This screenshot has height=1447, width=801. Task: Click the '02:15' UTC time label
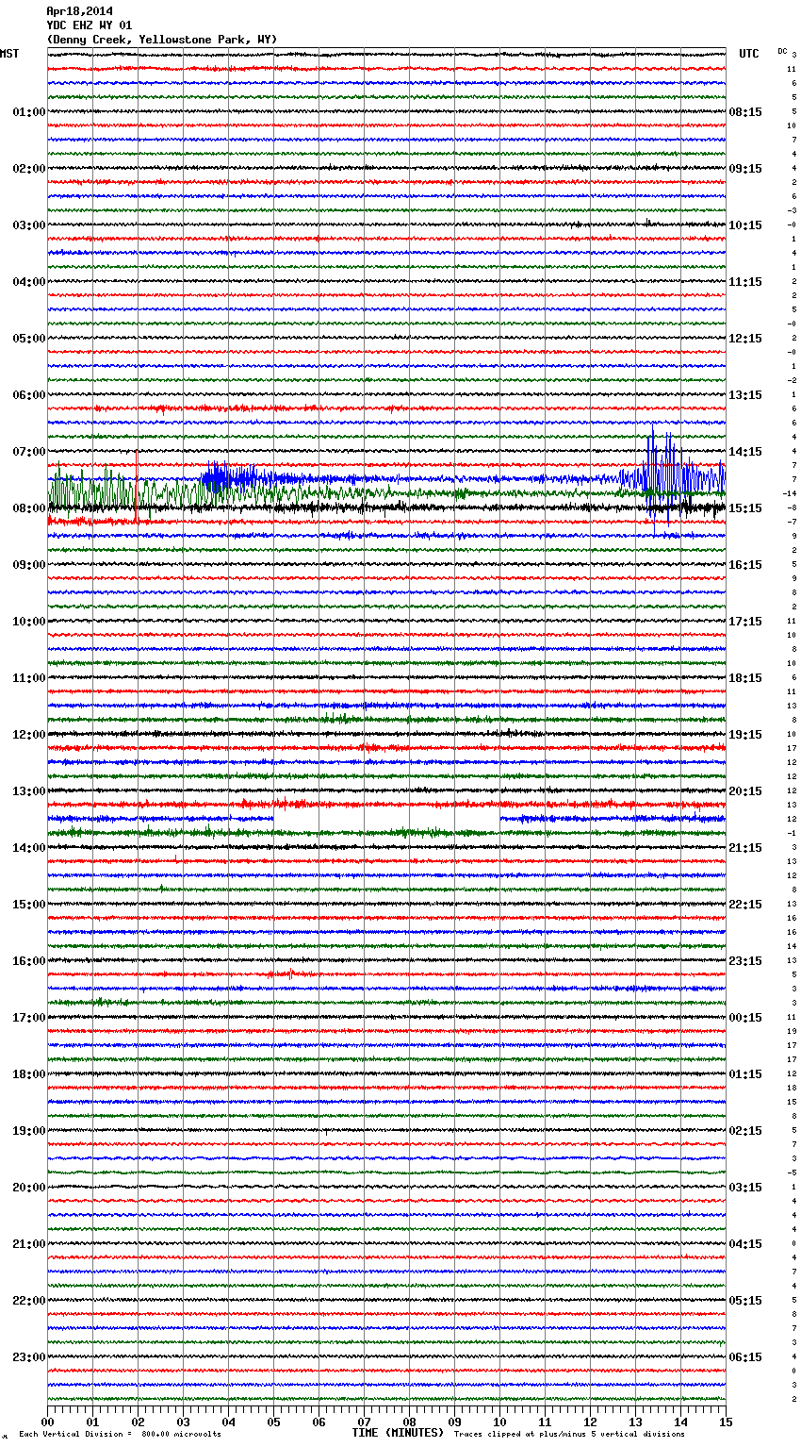point(745,1131)
